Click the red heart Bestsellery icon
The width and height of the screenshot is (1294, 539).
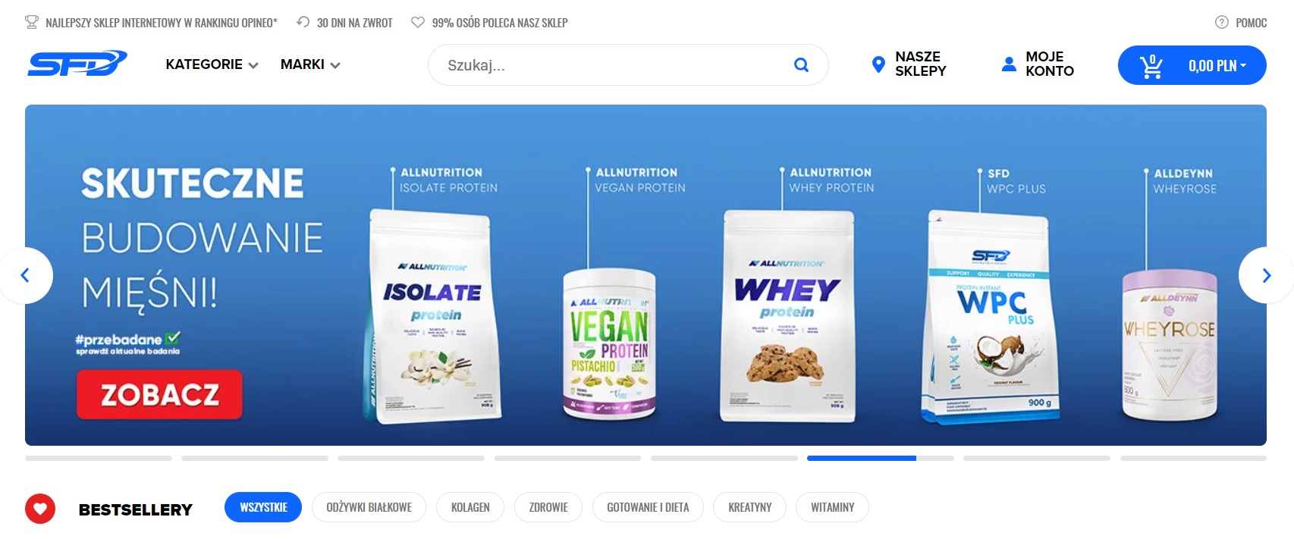point(40,509)
